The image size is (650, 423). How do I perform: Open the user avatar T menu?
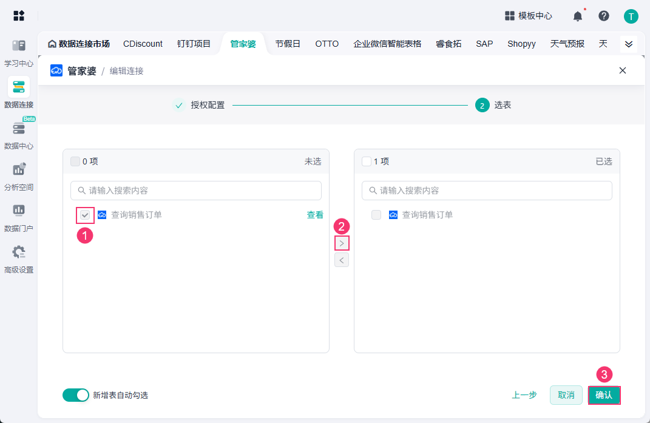click(x=631, y=16)
